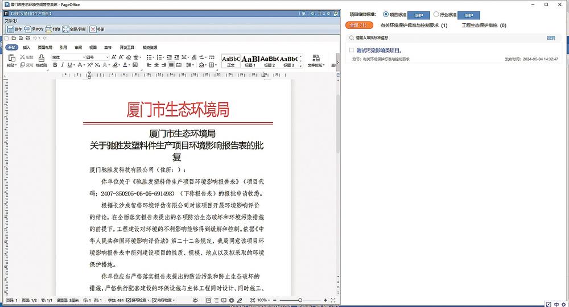Apply Italic formatting with the I icon
The width and height of the screenshot is (569, 307).
click(x=62, y=65)
